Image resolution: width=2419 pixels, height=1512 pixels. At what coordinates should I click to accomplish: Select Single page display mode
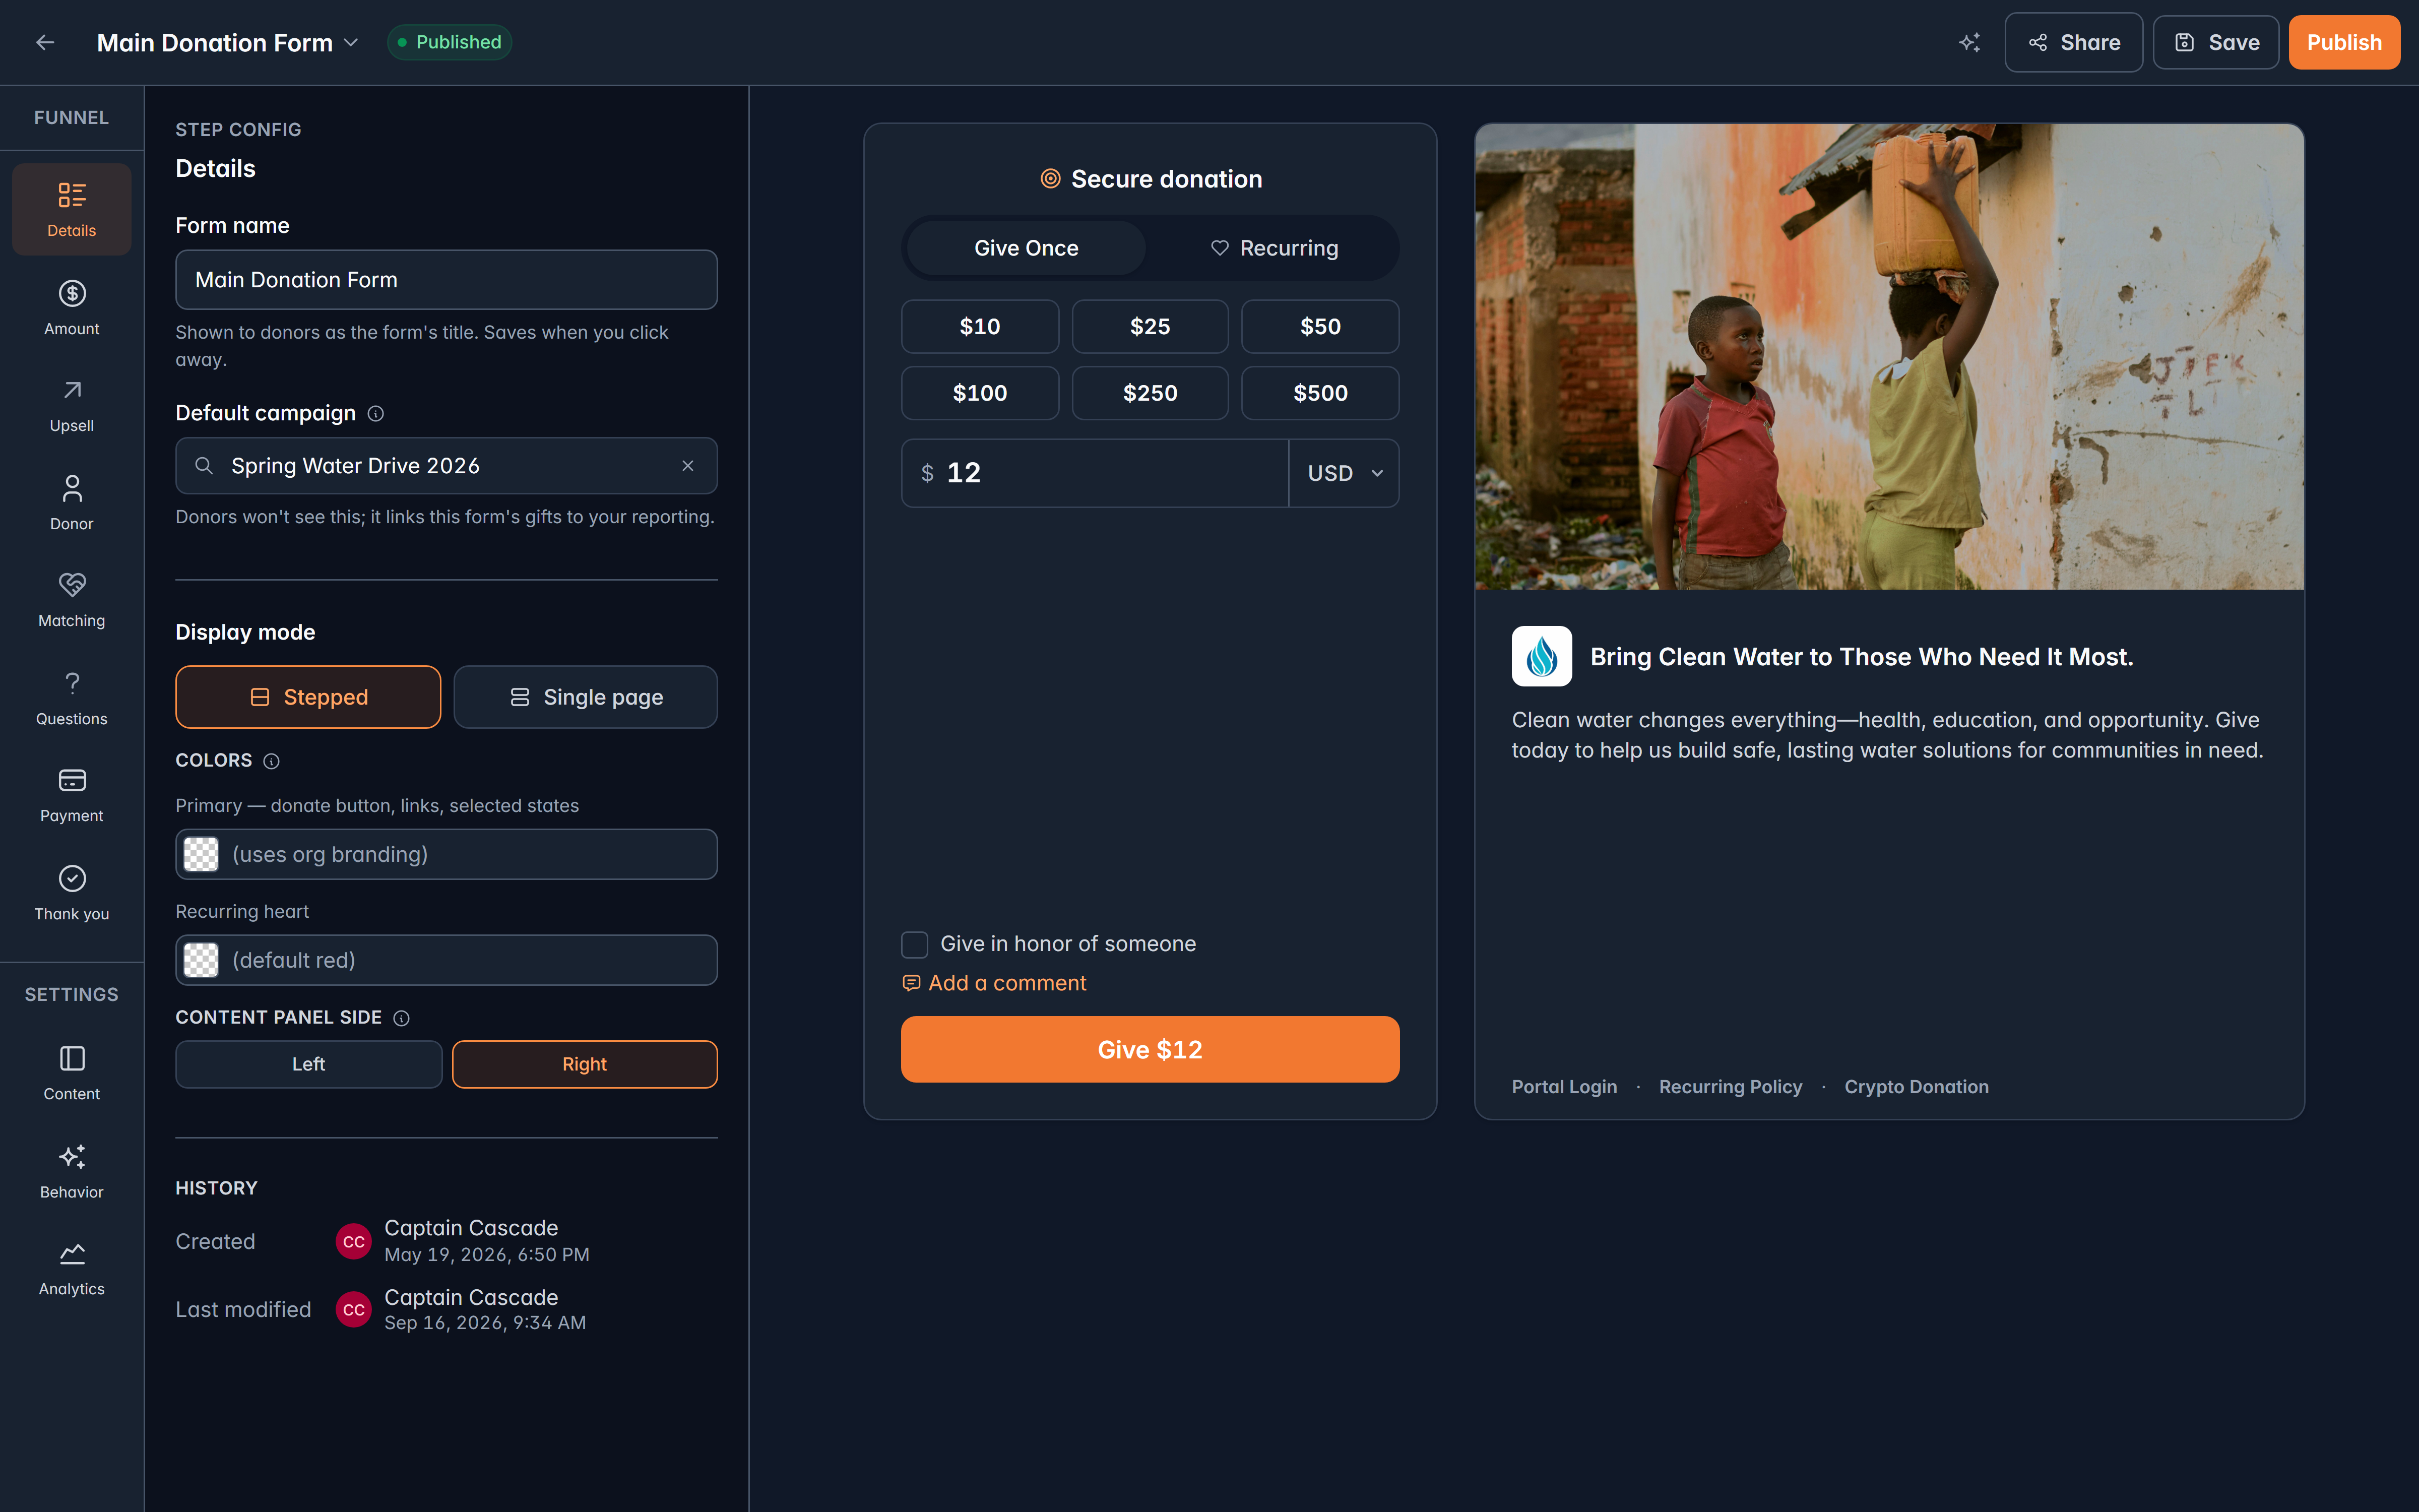click(586, 697)
